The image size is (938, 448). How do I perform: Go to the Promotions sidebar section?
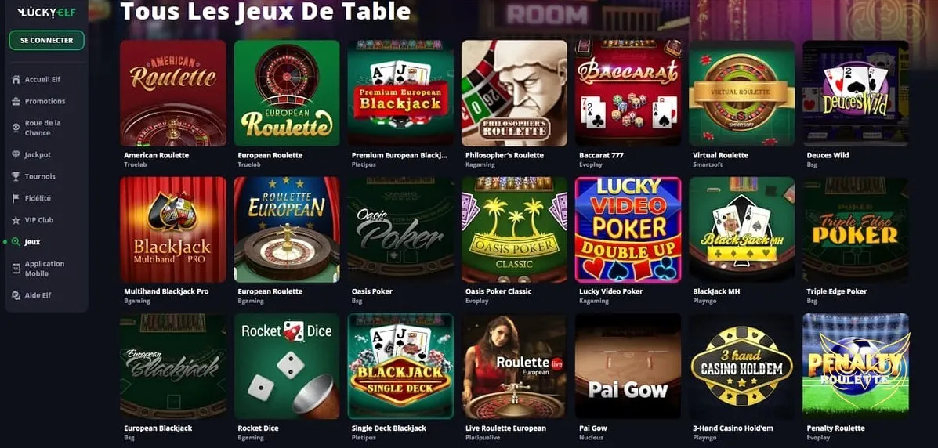click(x=45, y=102)
